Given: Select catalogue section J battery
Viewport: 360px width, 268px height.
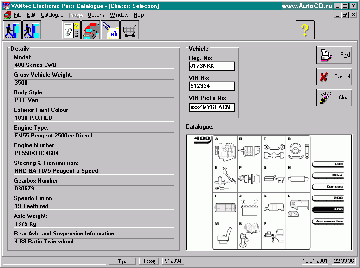Looking at the screenshot, I should tap(249, 207).
